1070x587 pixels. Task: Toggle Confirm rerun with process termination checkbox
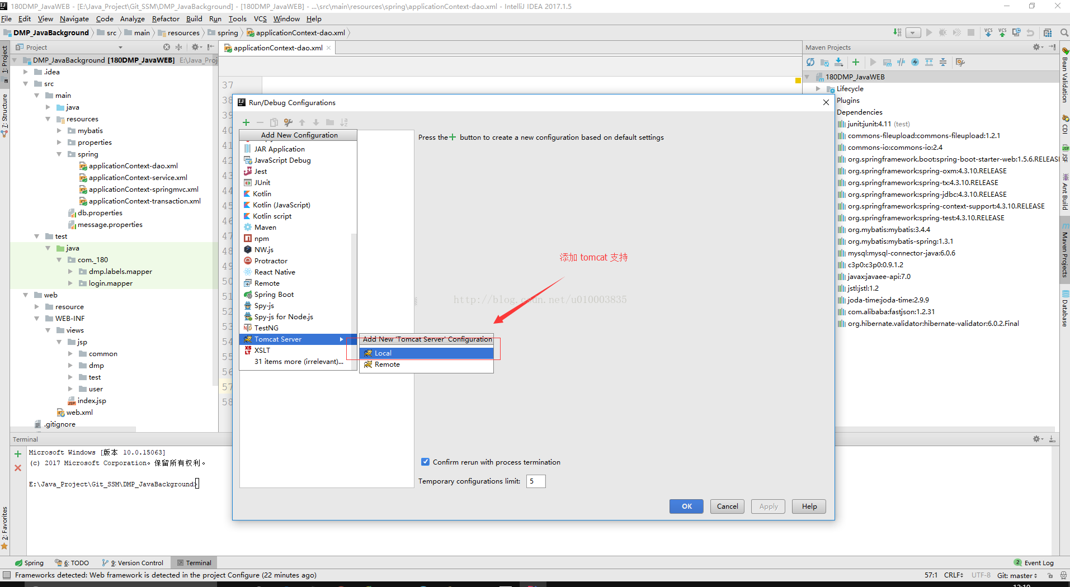click(425, 462)
